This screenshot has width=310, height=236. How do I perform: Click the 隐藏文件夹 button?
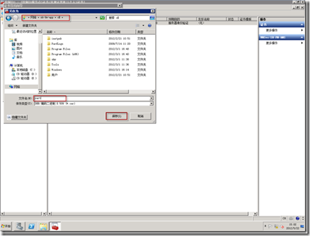[x=17, y=117]
